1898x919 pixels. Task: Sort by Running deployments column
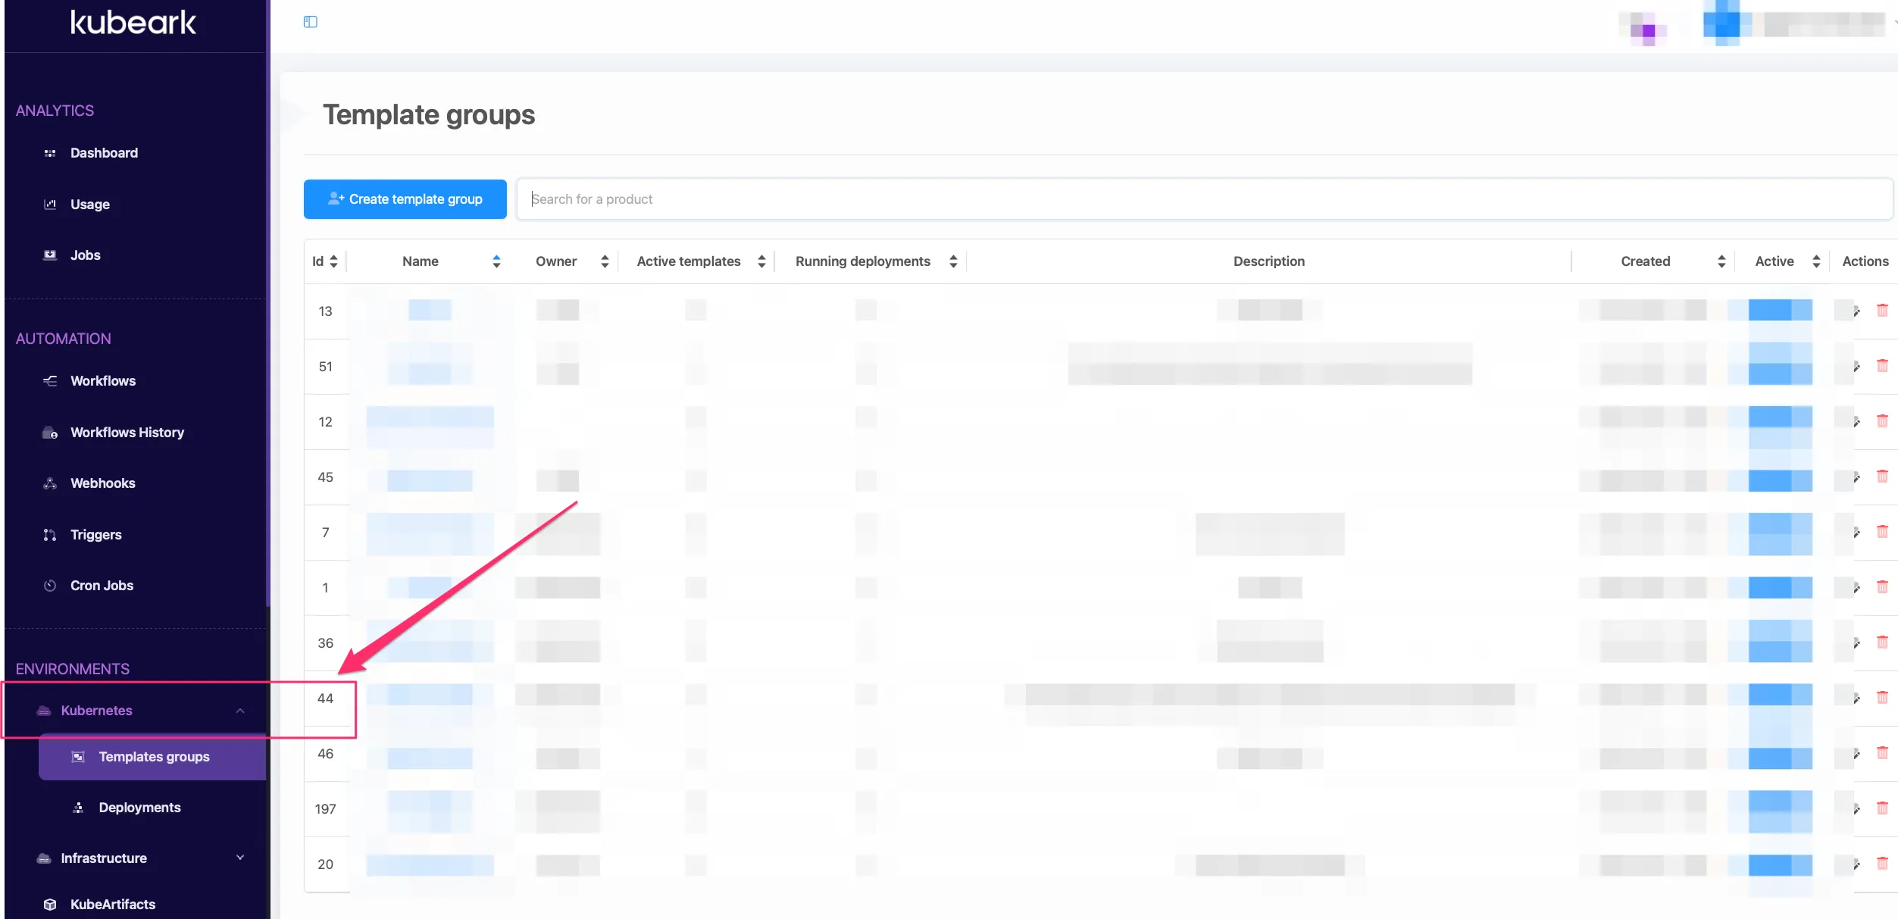click(x=953, y=261)
